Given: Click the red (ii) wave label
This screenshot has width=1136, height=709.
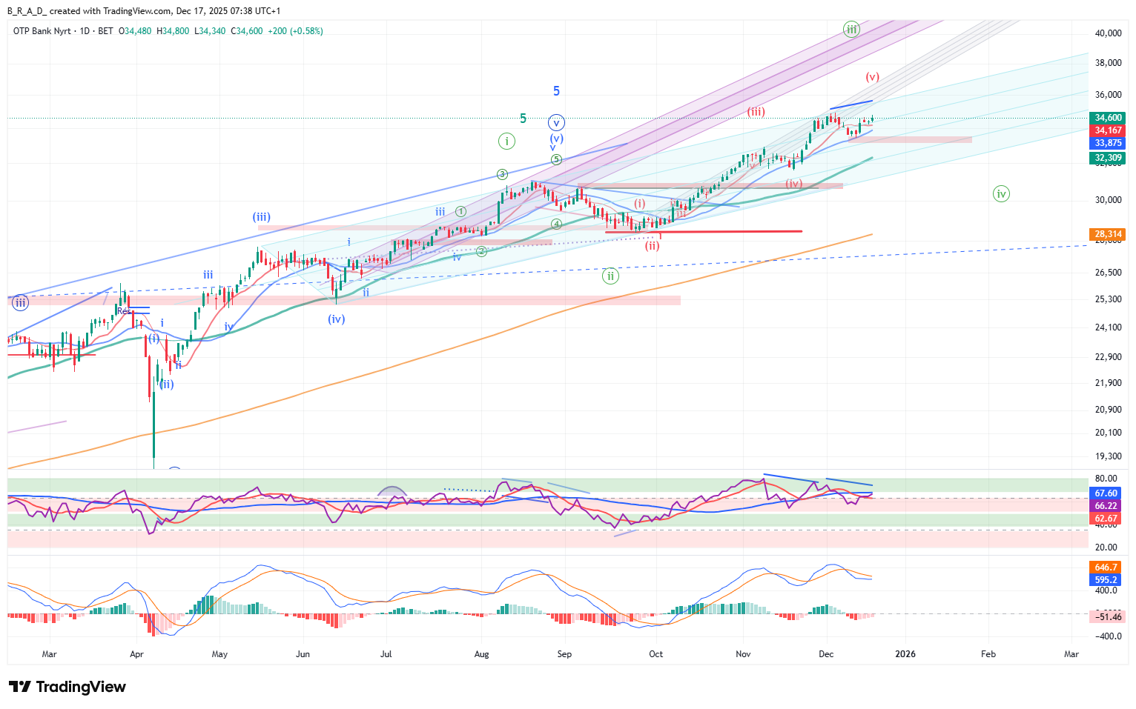Looking at the screenshot, I should 652,246.
